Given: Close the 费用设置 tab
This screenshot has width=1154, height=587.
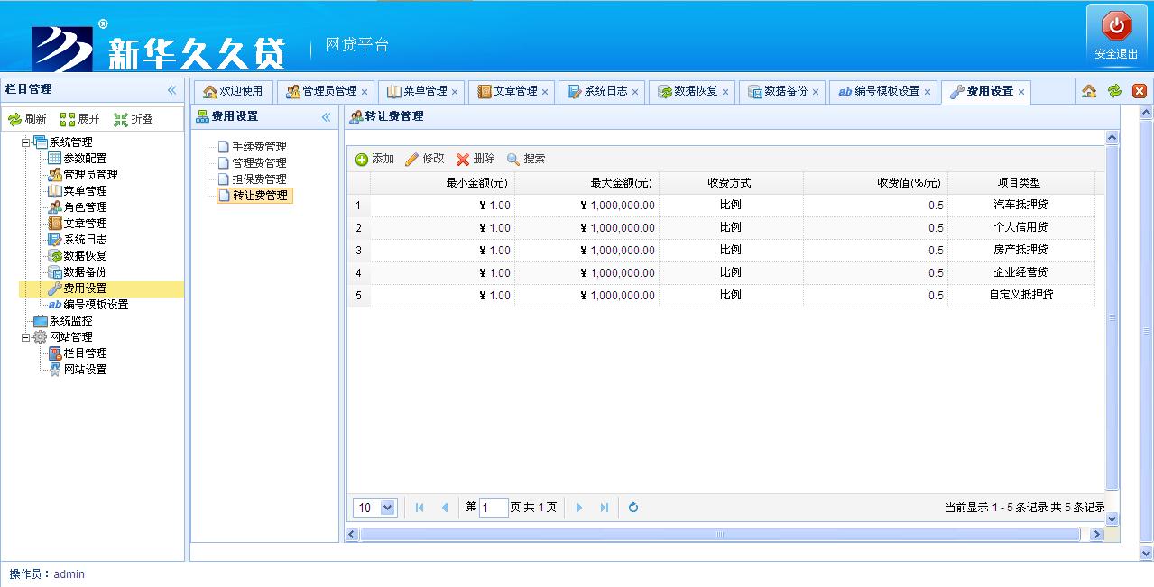Looking at the screenshot, I should (x=1021, y=92).
